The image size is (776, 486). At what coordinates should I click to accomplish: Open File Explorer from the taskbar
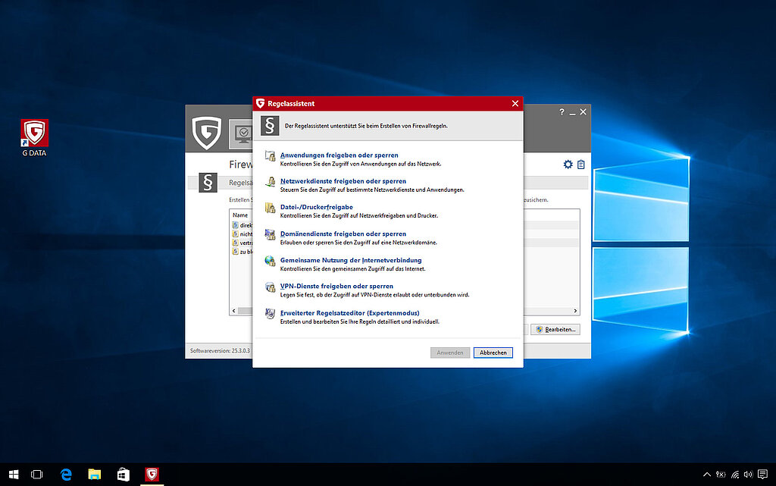(x=95, y=475)
